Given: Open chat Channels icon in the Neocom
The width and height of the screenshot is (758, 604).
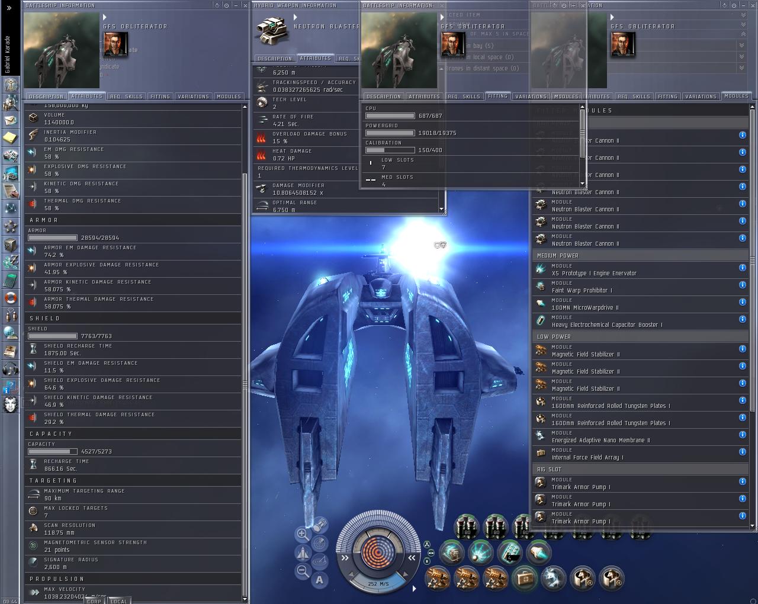Looking at the screenshot, I should point(10,315).
